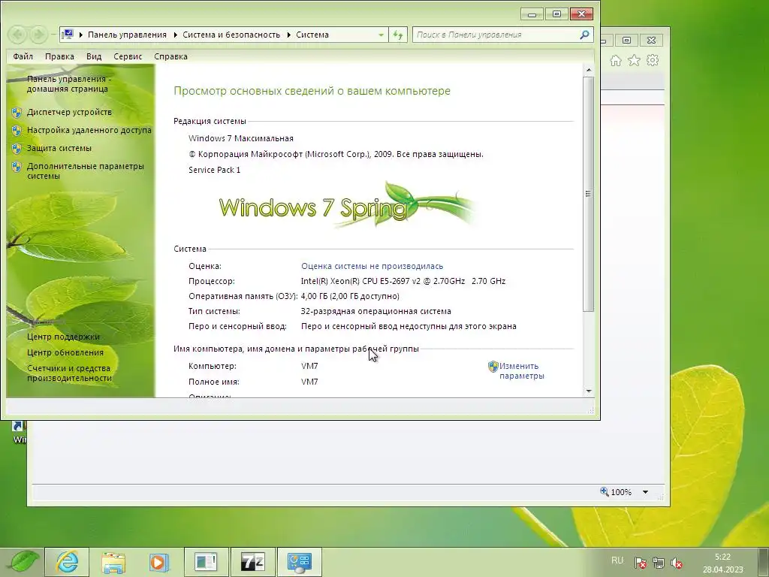Open the Start button leaf orb
This screenshot has height=577, width=769.
[23, 562]
